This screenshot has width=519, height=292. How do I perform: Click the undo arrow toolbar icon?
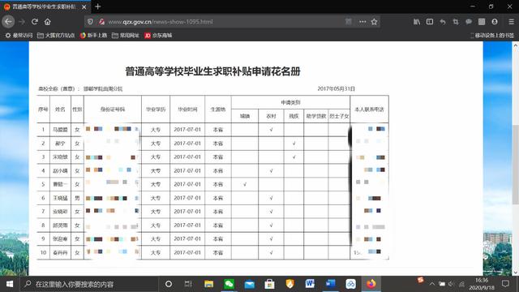(443, 22)
